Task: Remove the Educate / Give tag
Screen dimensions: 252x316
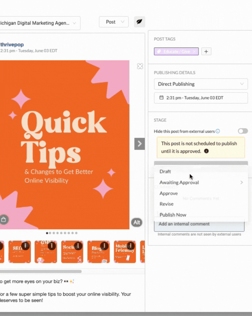Action: coord(194,51)
